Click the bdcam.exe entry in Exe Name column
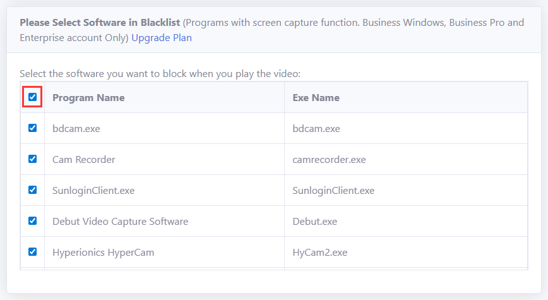 coord(316,129)
